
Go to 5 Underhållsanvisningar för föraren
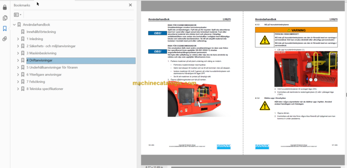coord(52,67)
